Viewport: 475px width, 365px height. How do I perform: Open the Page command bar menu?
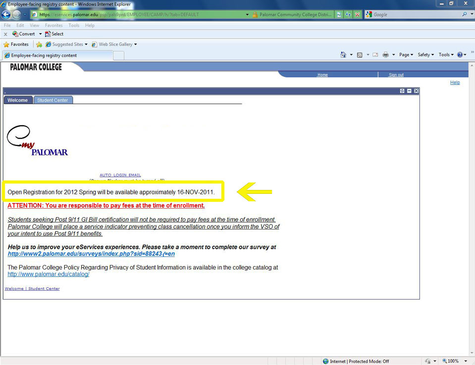(x=406, y=55)
